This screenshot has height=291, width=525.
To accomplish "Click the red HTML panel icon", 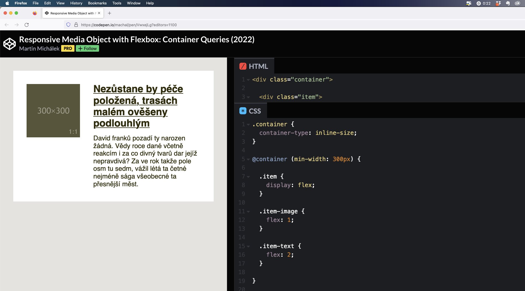I will [x=243, y=66].
